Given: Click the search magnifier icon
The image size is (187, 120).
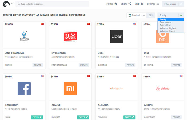Looking at the screenshot, I should 18,4.
